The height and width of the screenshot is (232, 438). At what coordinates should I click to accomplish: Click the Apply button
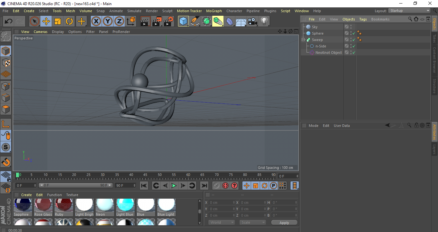click(x=284, y=222)
